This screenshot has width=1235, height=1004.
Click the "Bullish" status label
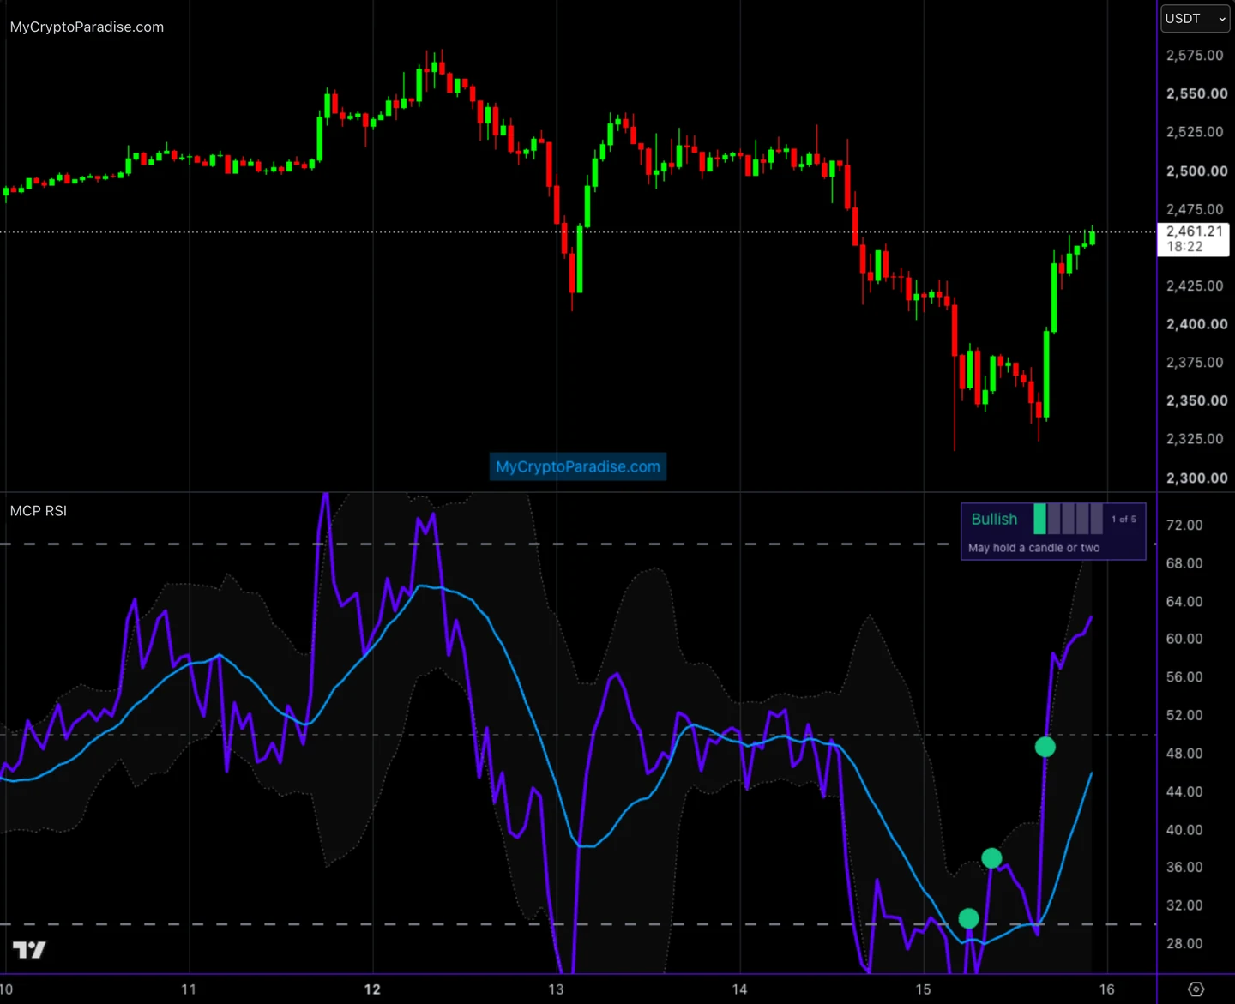pyautogui.click(x=994, y=519)
